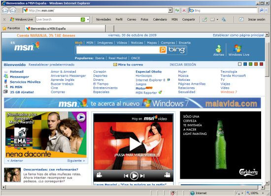
Task: Open the MSN Windows 7 banner
Action: [133, 103]
